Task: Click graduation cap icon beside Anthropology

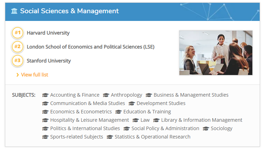Action: click(106, 95)
